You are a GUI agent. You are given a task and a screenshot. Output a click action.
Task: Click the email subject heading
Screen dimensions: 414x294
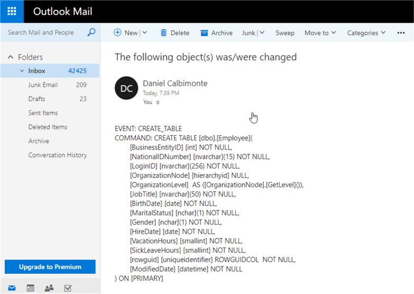click(206, 57)
